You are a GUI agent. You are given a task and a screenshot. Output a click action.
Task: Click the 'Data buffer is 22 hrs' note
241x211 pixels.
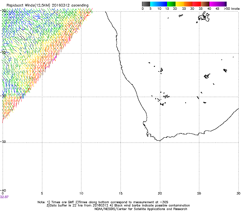(118, 205)
